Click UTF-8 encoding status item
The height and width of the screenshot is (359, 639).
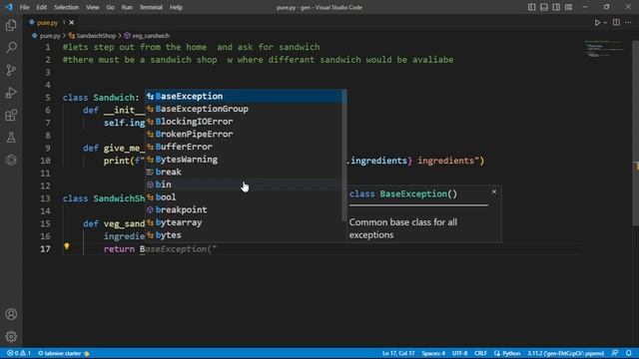[x=459, y=353]
